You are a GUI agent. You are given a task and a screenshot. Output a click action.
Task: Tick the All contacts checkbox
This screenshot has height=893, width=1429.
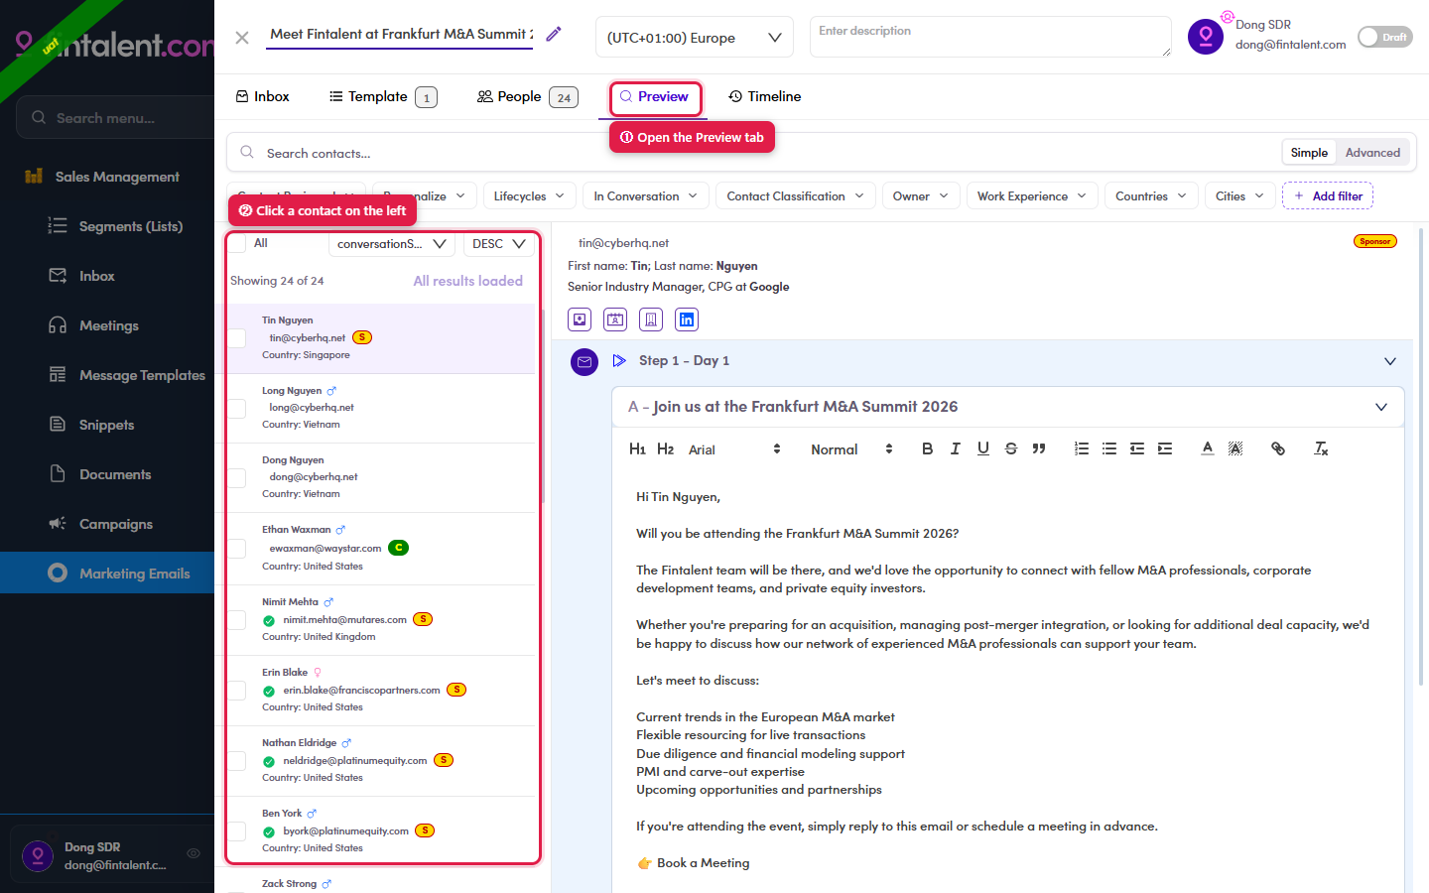click(x=237, y=243)
